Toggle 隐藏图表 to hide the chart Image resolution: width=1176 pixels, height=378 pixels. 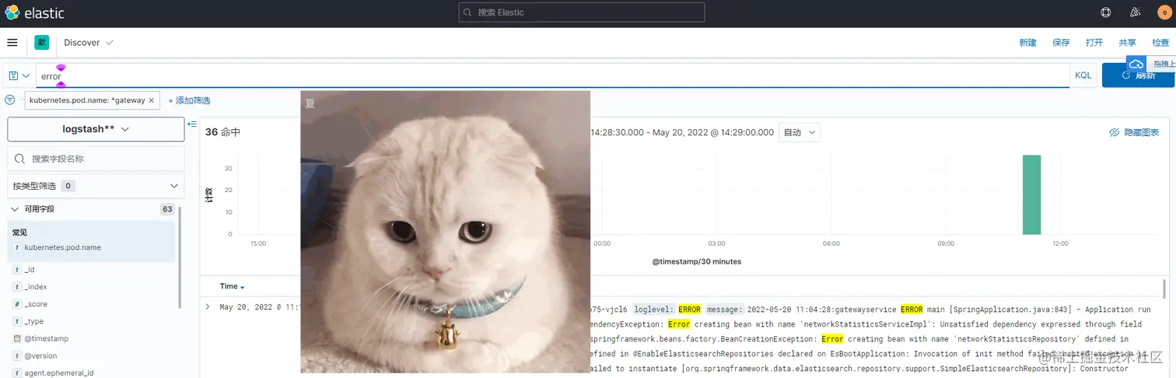tap(1134, 133)
